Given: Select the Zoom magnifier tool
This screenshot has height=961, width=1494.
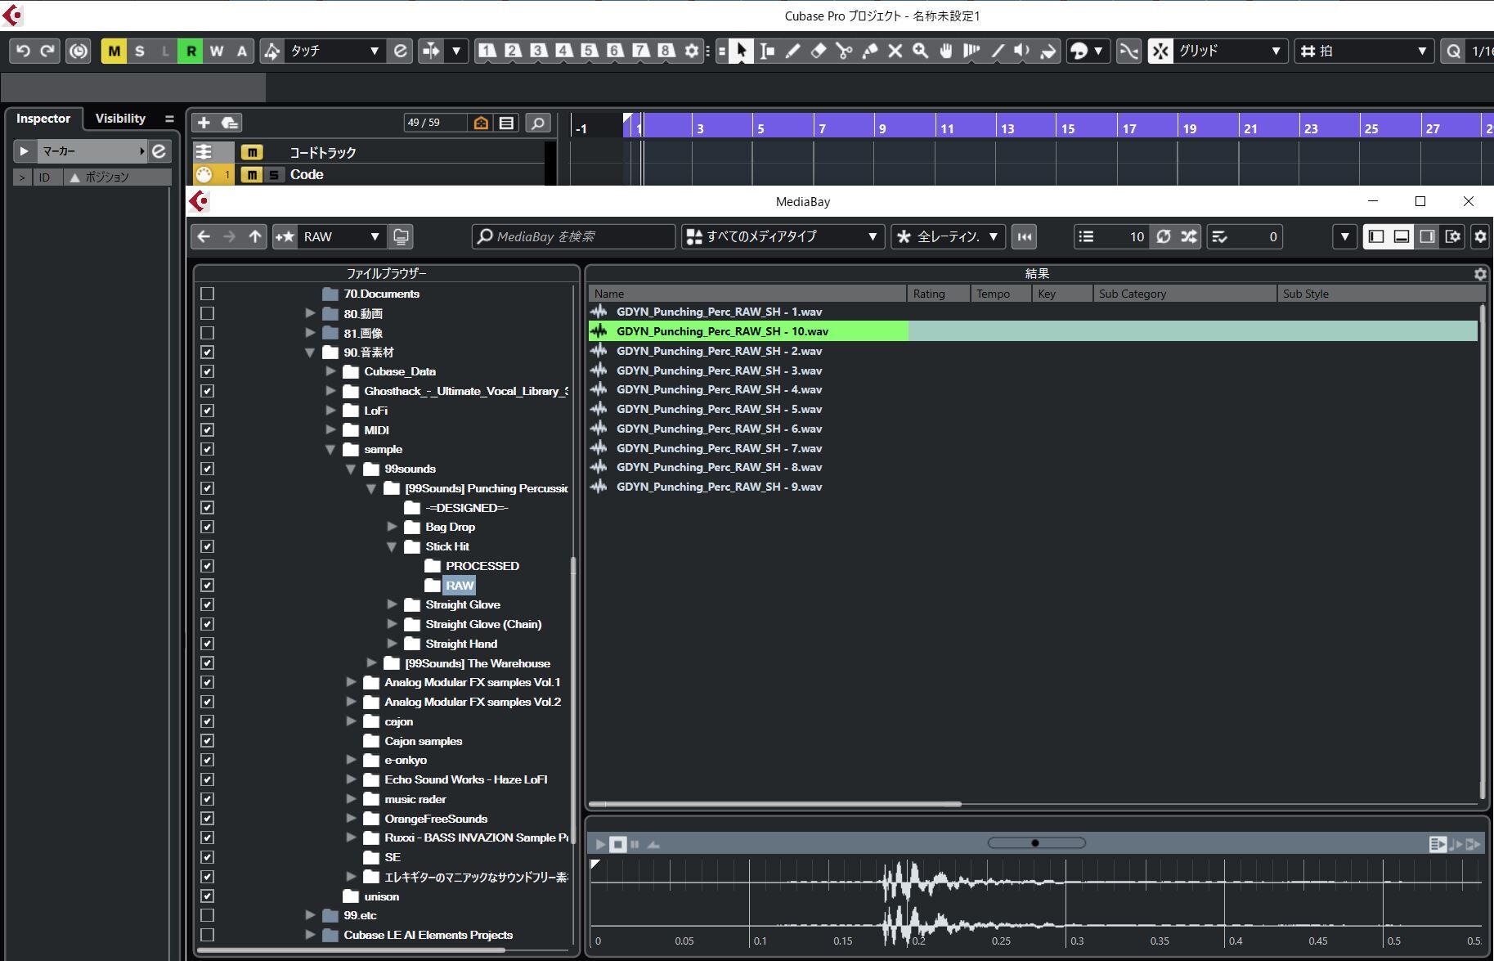Looking at the screenshot, I should [x=921, y=51].
